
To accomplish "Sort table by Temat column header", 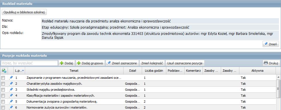I will 74,71.
